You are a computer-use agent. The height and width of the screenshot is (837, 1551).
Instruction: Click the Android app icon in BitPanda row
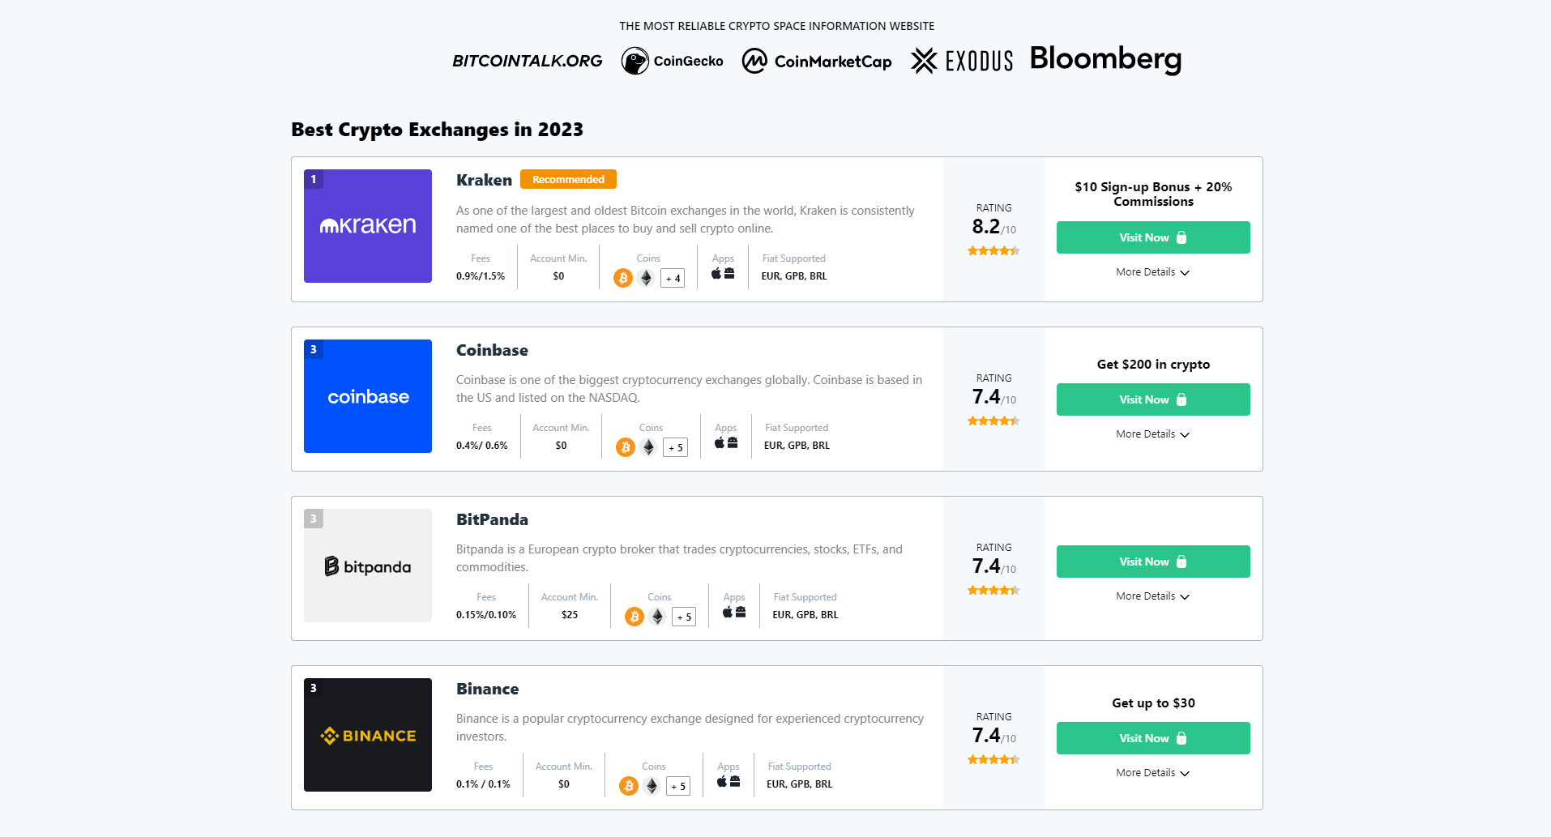pyautogui.click(x=741, y=612)
